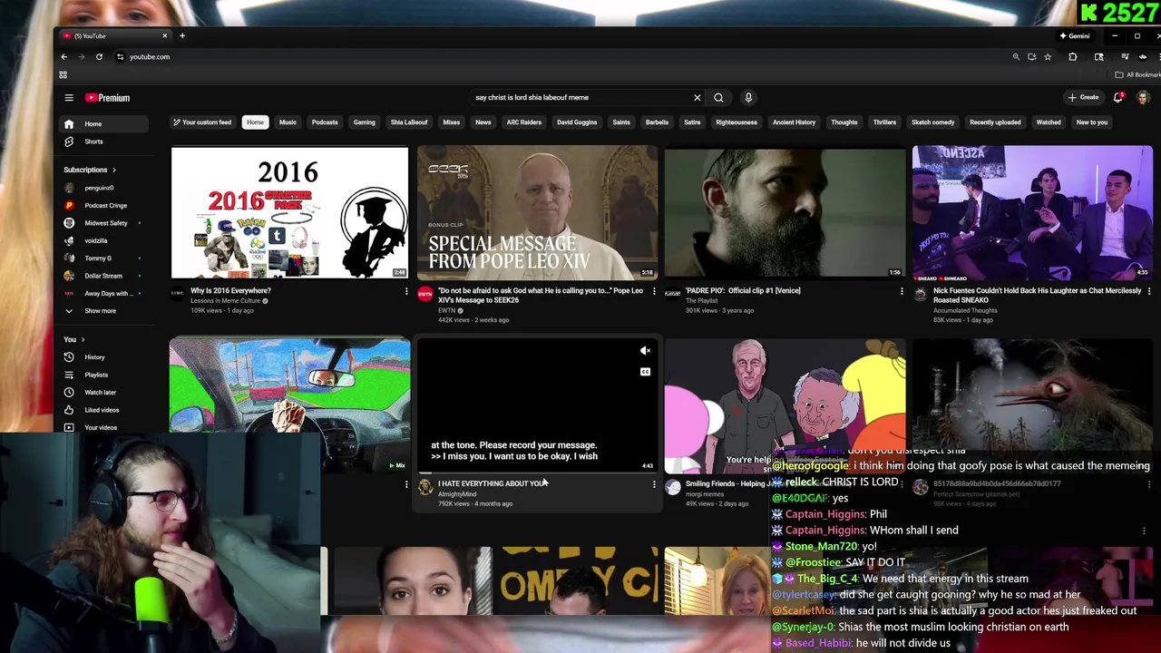Open Podcast Cringe subscription
1161x653 pixels.
[105, 206]
